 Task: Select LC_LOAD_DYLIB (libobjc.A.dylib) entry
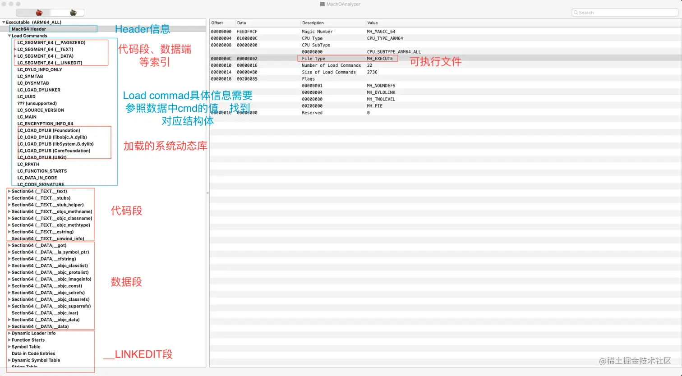52,137
